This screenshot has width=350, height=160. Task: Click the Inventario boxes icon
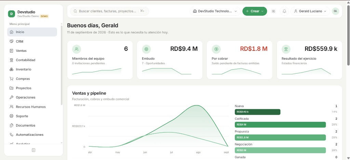pyautogui.click(x=12, y=69)
